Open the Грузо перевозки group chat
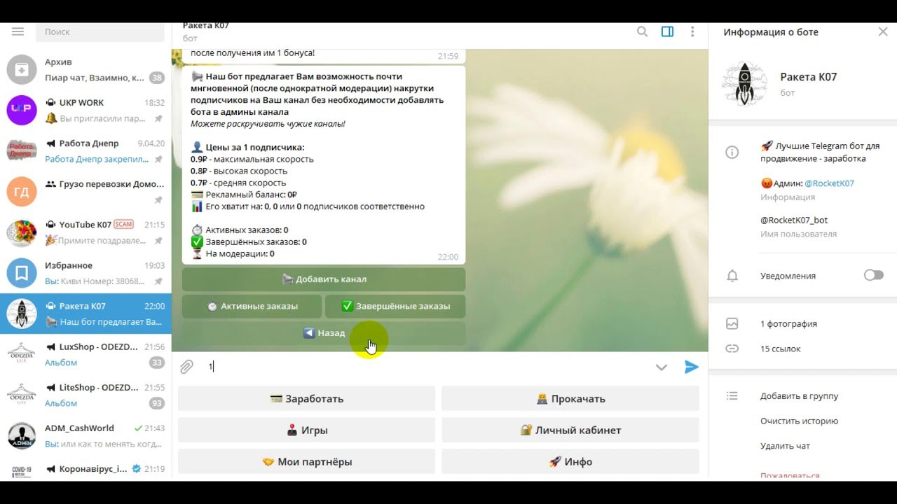Image resolution: width=897 pixels, height=504 pixels. [85, 191]
